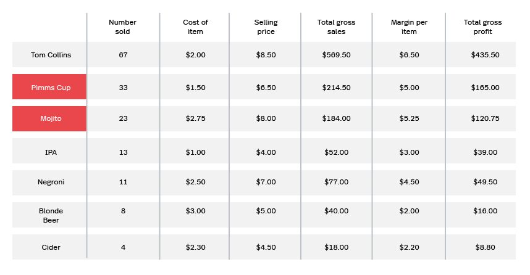Select the $6.50 Pimms Cup selling price

[x=266, y=88]
